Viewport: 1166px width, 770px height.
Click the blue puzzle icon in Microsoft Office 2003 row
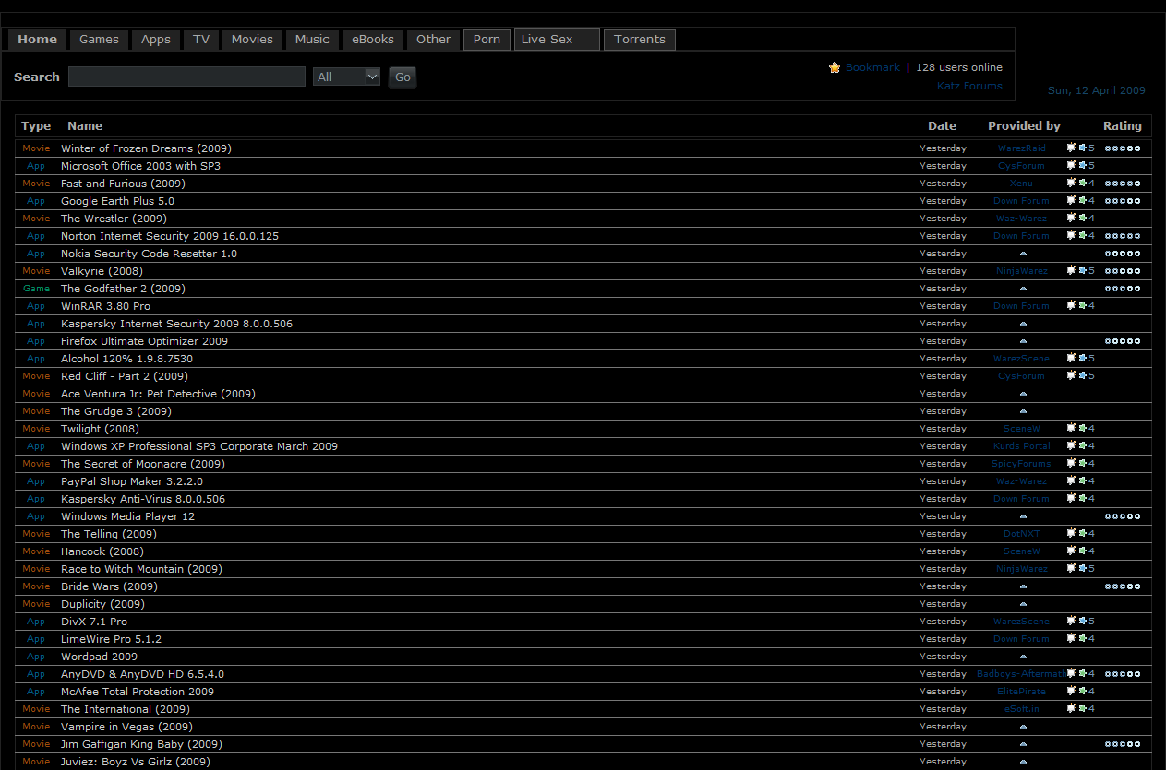pos(1083,165)
